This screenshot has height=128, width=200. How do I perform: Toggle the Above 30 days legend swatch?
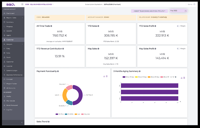point(136,77)
